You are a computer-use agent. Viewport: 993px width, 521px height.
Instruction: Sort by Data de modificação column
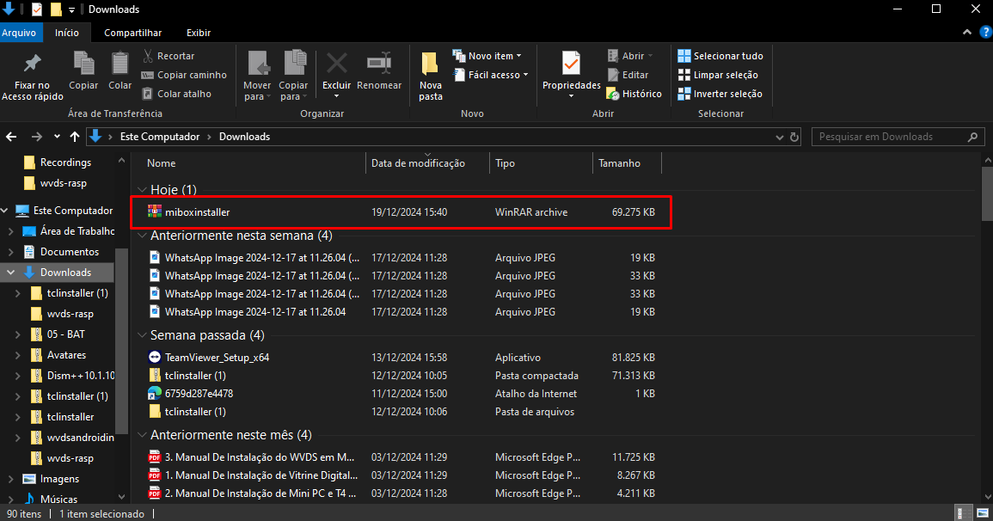[427, 163]
